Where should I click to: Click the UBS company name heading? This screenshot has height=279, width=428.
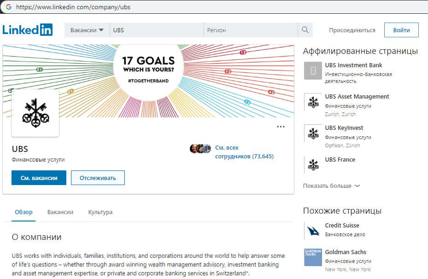pyautogui.click(x=20, y=149)
